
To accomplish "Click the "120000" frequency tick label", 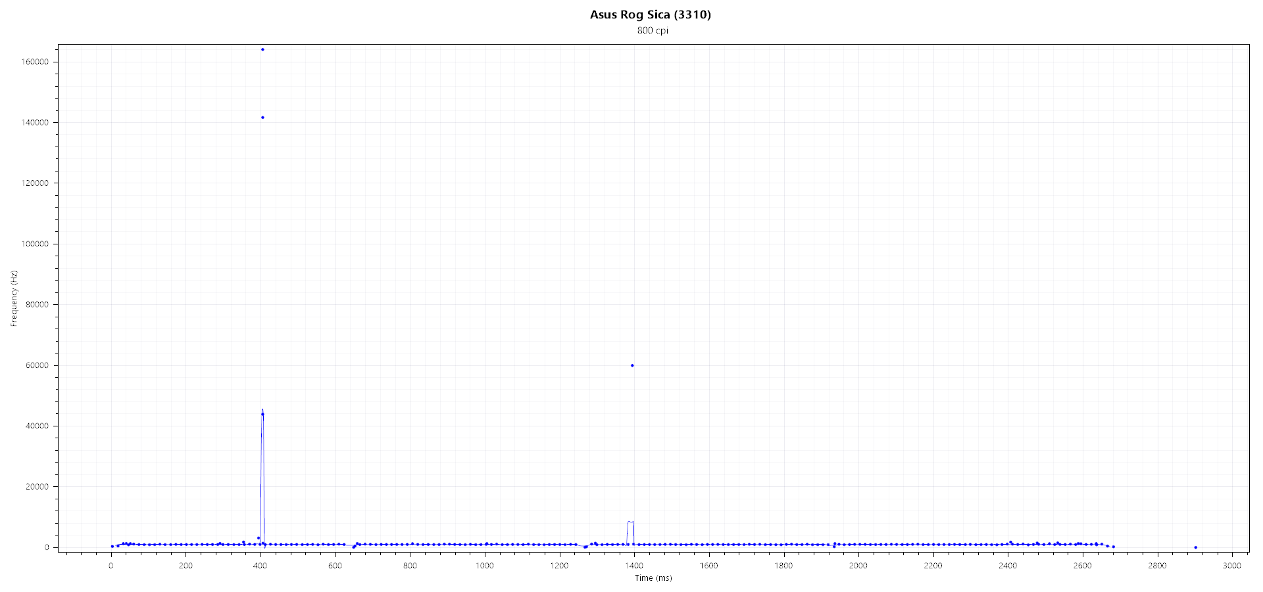I will click(36, 183).
